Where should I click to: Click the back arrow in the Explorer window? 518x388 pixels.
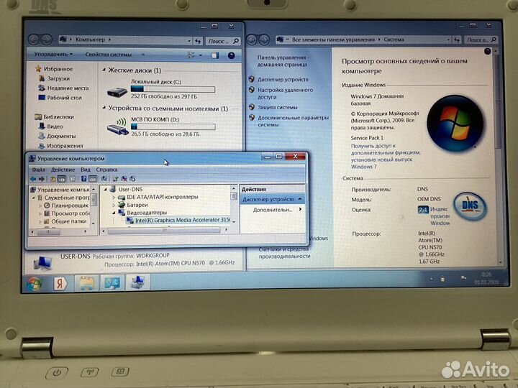pos(35,40)
